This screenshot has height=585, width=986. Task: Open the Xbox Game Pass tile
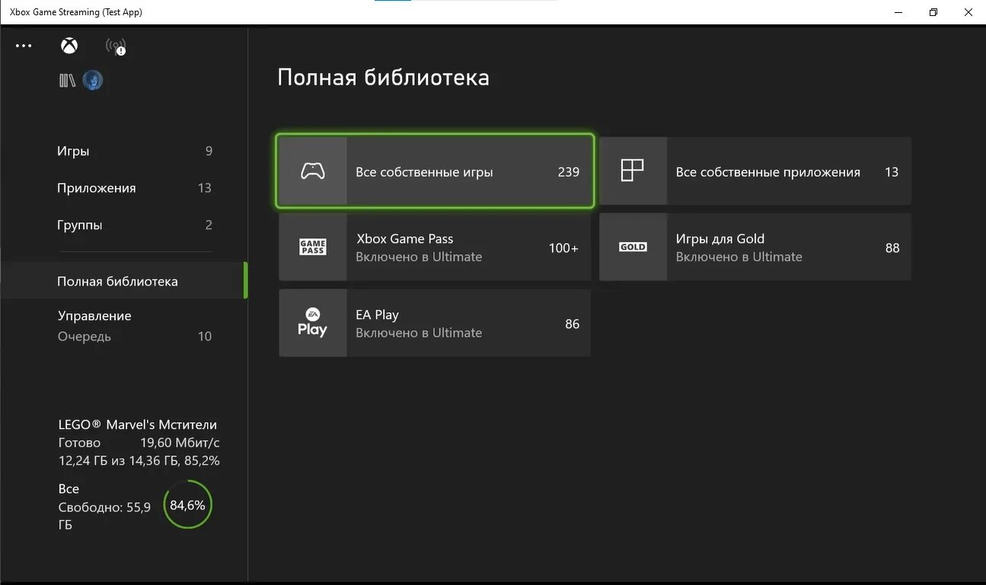(x=435, y=247)
